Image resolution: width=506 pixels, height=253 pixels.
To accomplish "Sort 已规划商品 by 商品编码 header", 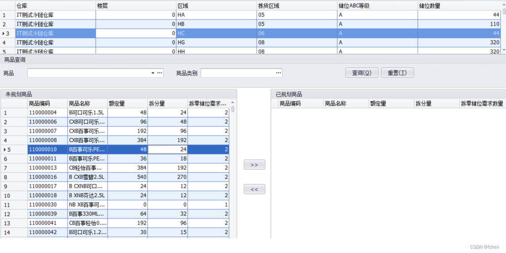I will click(x=301, y=103).
